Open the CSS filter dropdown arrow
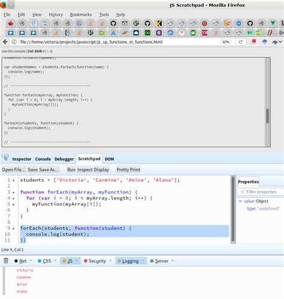The image size is (284, 299). (x=55, y=261)
